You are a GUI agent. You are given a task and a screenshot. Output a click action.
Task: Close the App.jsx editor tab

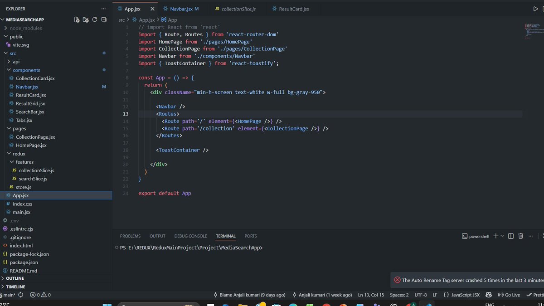pos(152,9)
